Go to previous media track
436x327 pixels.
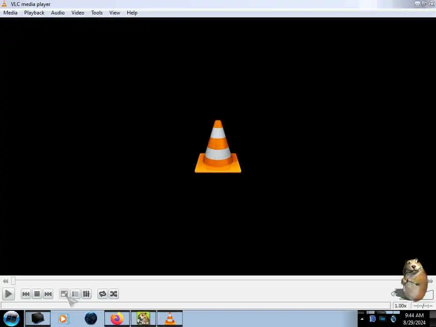tap(26, 294)
